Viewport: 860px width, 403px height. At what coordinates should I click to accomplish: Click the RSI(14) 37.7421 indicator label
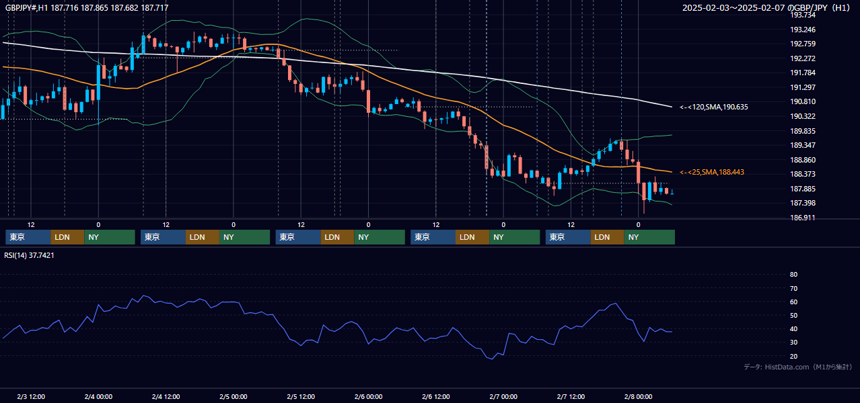[30, 255]
